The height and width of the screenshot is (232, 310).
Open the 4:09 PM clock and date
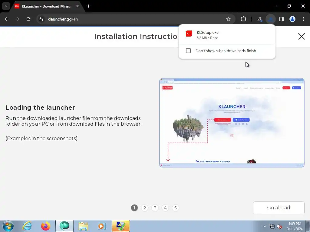pos(295,226)
